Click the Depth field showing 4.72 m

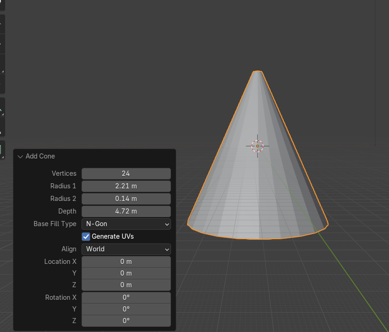126,211
